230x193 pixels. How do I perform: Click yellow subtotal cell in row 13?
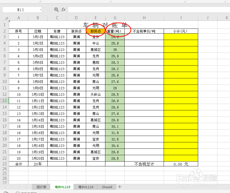pyautogui.click(x=181, y=101)
